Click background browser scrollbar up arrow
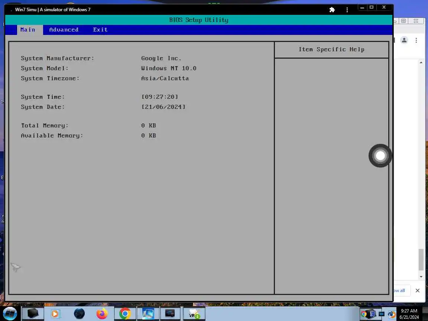428x321 pixels. point(421,62)
